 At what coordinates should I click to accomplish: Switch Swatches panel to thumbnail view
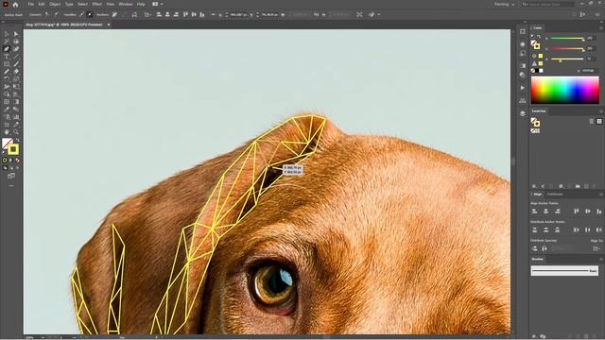click(x=599, y=122)
